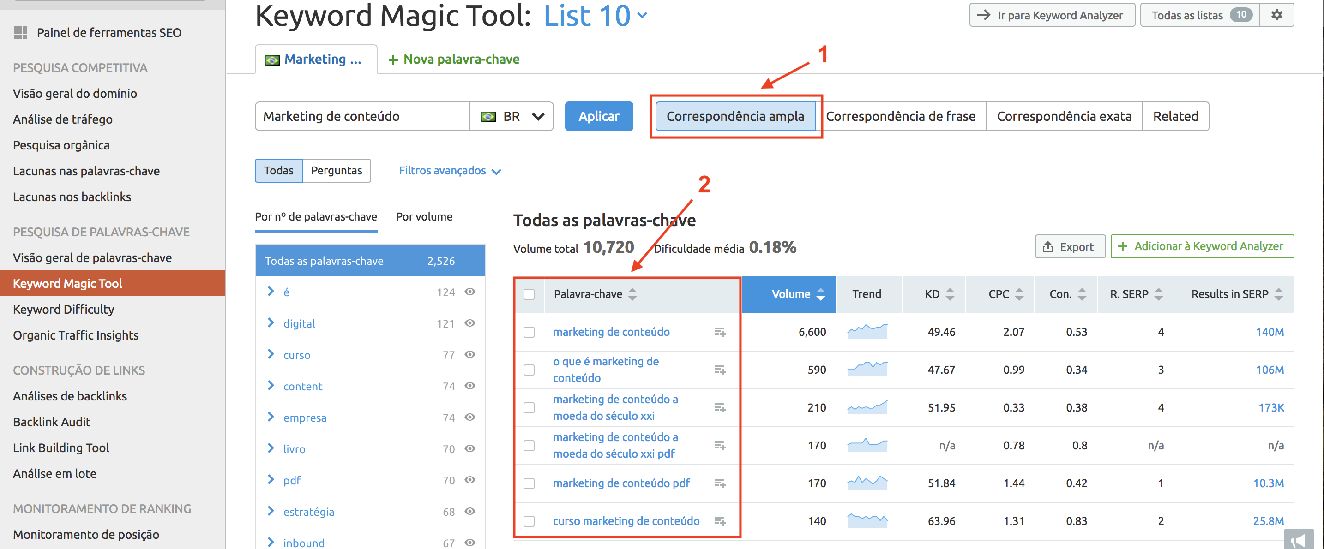Switch to Perguntas filter tab
1324x549 pixels.
[337, 171]
